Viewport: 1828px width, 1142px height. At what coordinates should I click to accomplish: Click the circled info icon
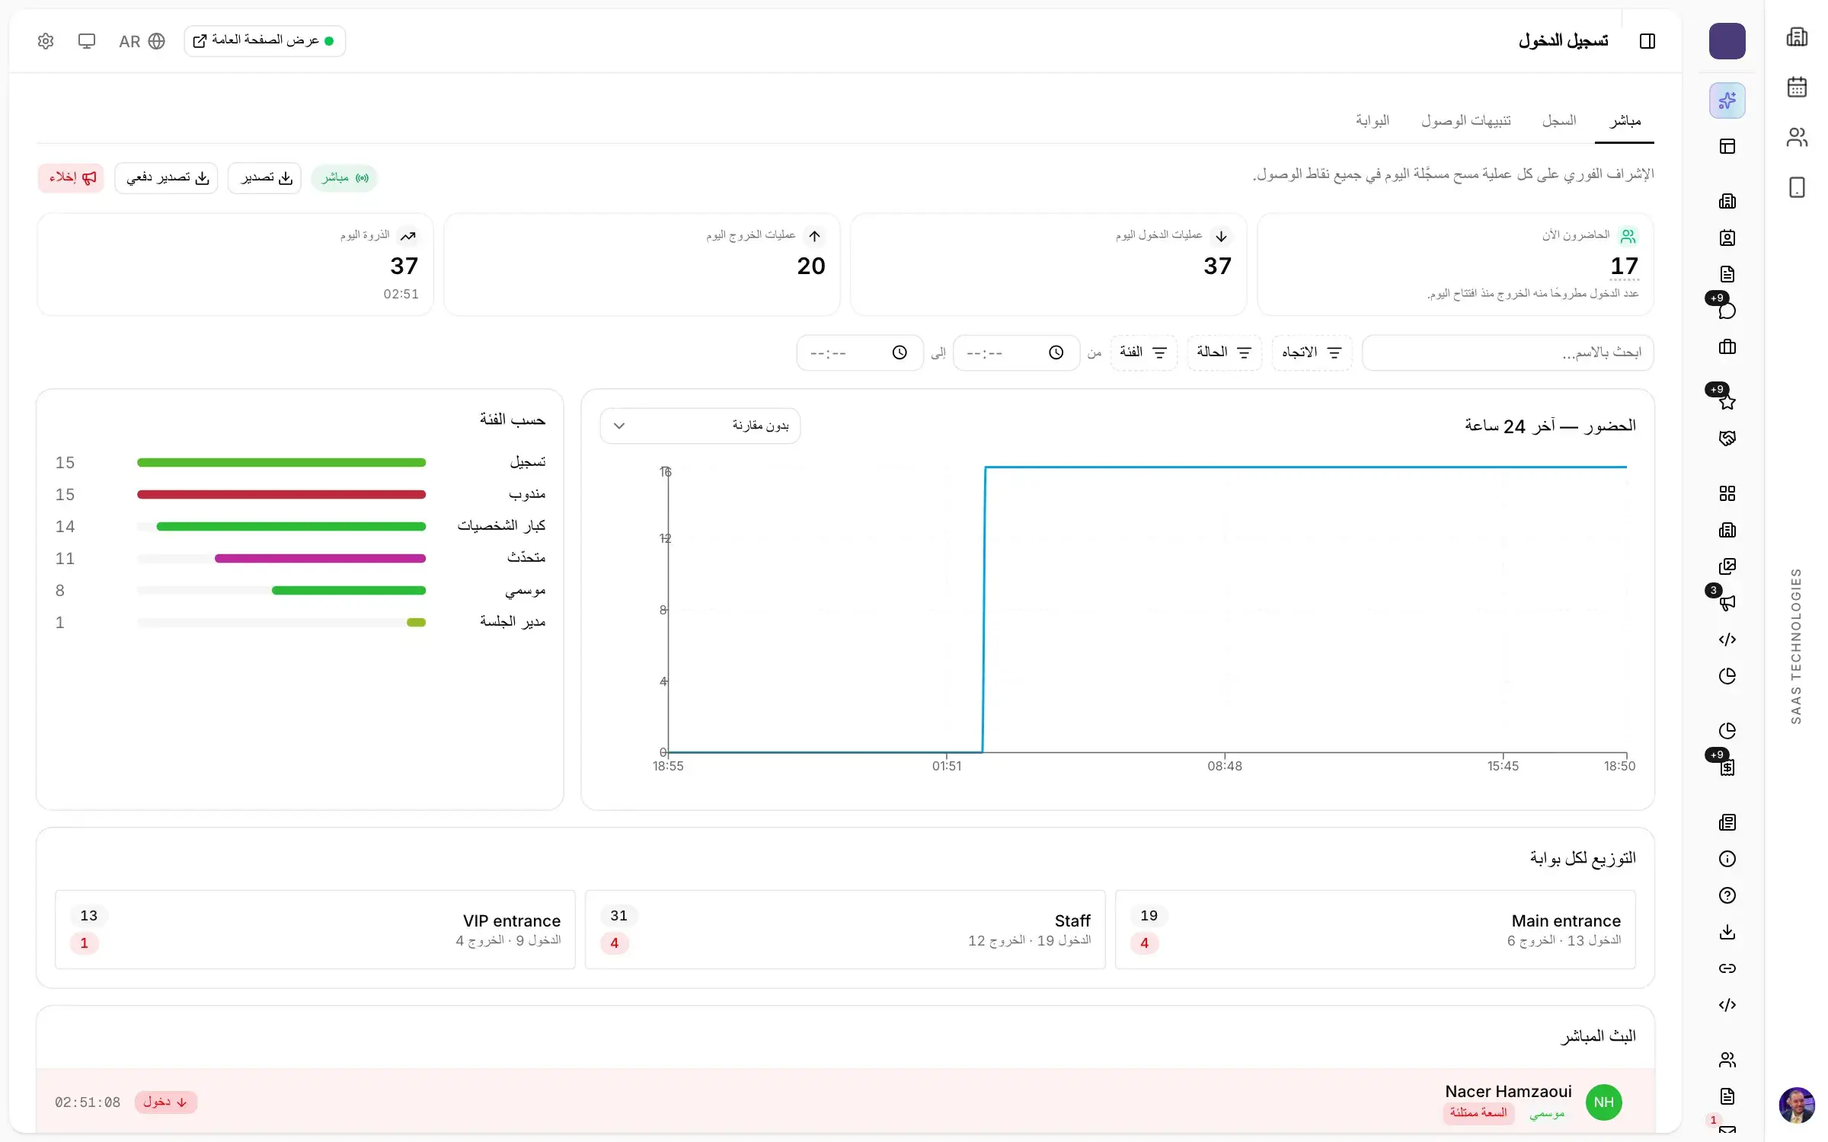[x=1727, y=859]
